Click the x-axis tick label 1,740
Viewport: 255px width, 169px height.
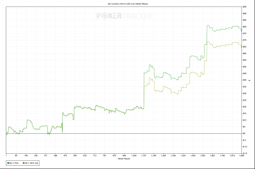[x=222, y=156]
